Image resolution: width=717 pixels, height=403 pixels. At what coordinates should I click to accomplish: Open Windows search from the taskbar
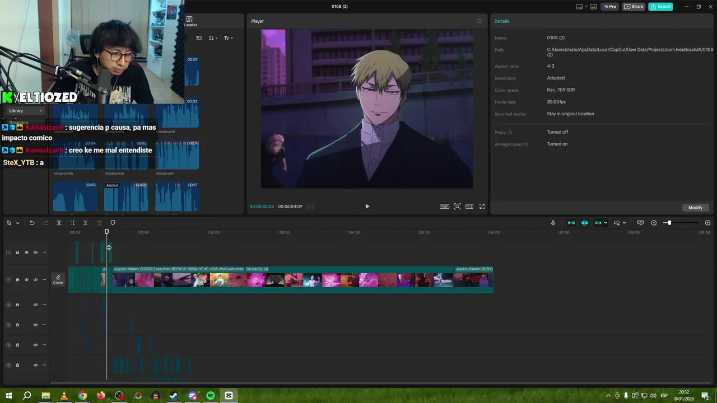(27, 396)
